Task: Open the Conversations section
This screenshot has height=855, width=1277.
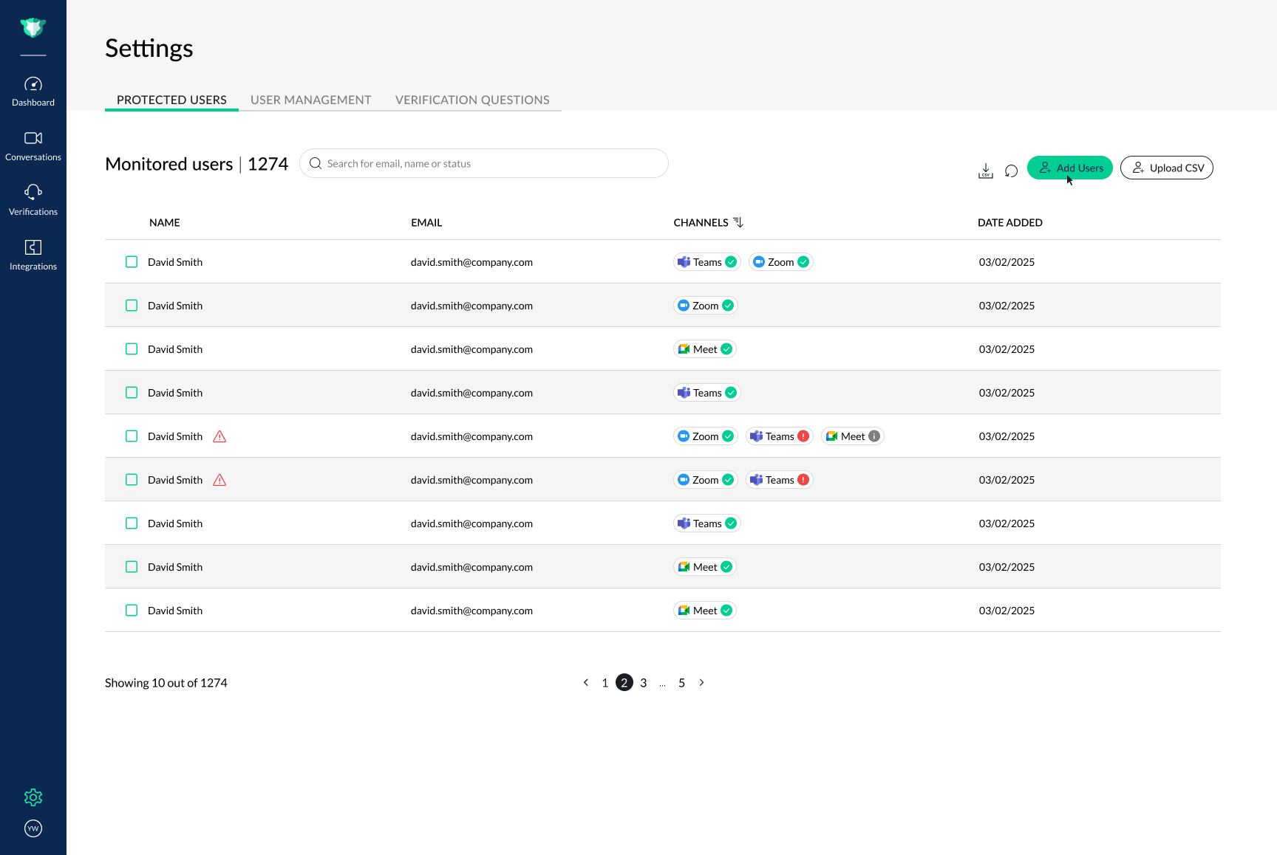Action: point(33,145)
